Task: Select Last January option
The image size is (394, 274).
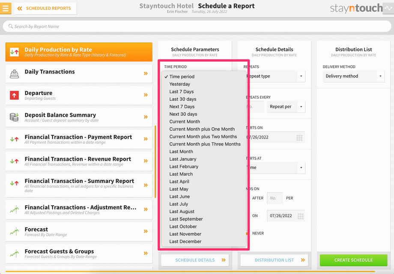Action: (x=204, y=159)
